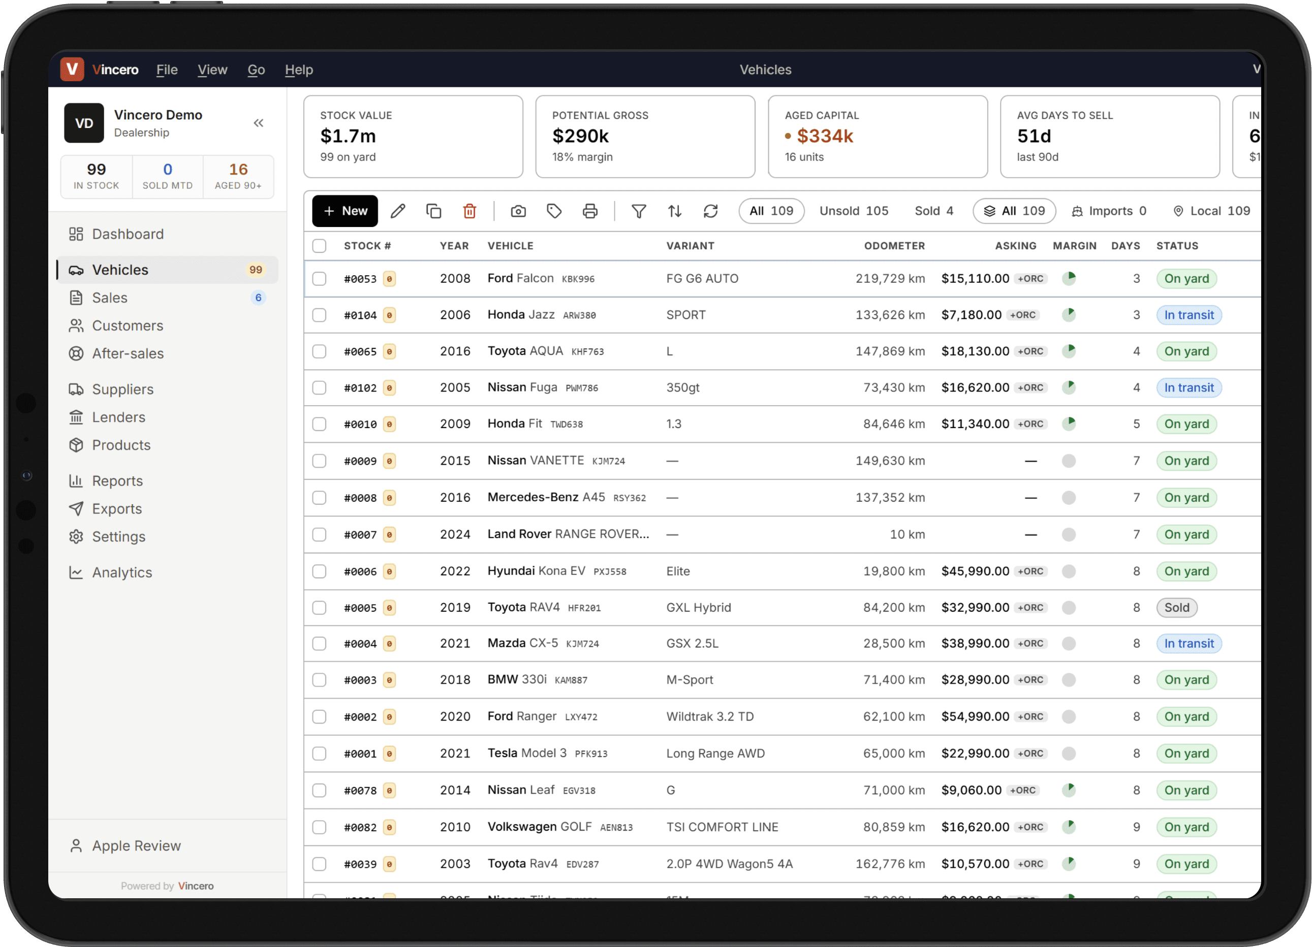Viewport: 1312px width, 947px height.
Task: Click the New vehicle button
Action: tap(345, 211)
